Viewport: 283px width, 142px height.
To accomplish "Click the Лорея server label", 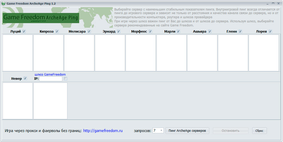I will click(261, 31).
